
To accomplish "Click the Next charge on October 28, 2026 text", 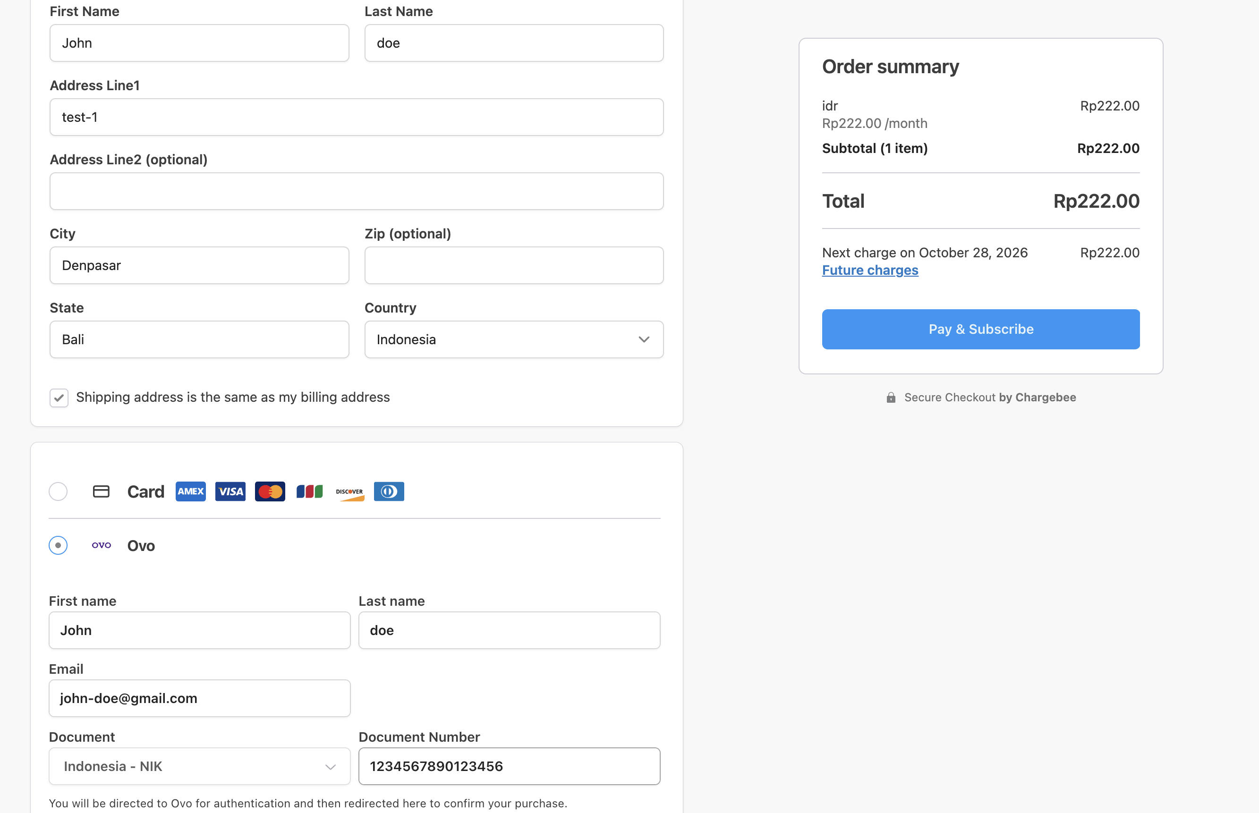I will 925,253.
